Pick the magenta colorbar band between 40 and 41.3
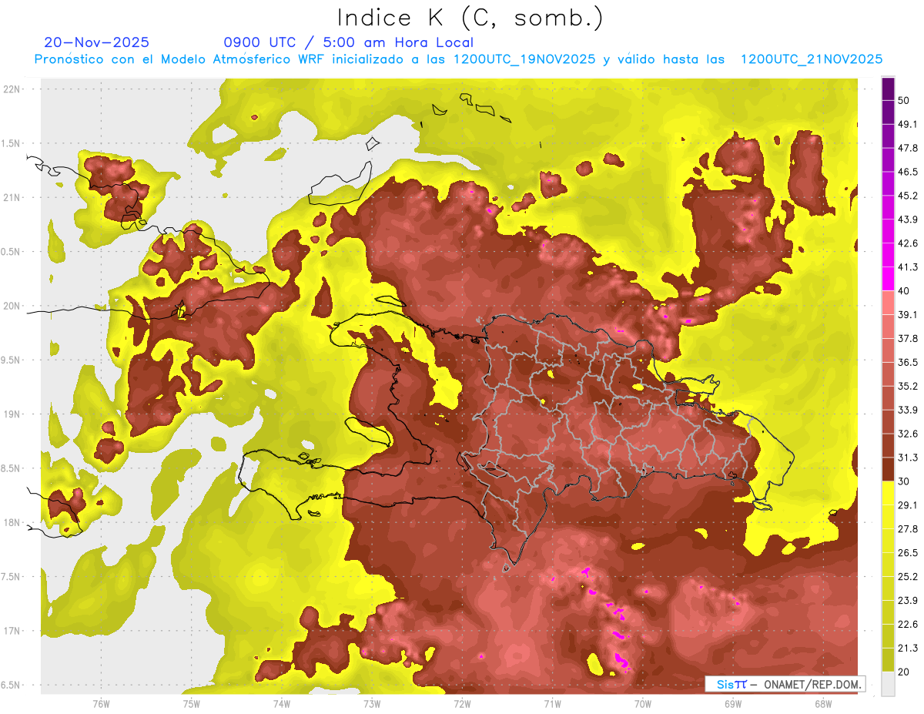Viewport: 924px width, 714px height. [888, 279]
